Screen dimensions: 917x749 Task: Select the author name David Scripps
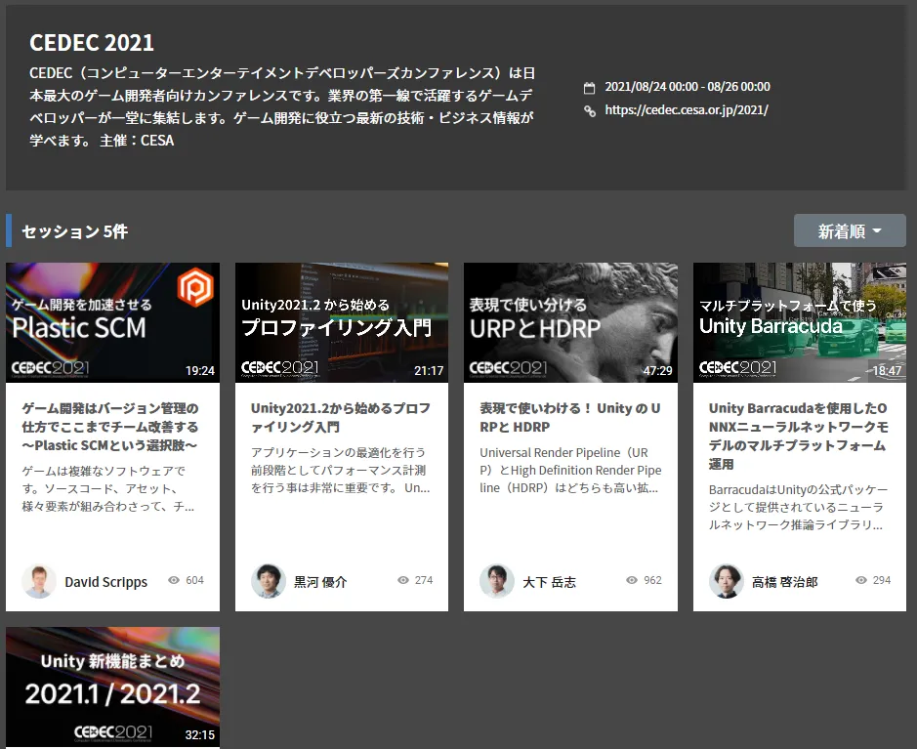coord(105,582)
